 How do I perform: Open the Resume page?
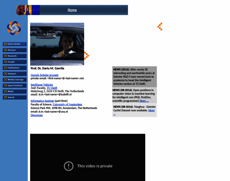tap(15, 50)
